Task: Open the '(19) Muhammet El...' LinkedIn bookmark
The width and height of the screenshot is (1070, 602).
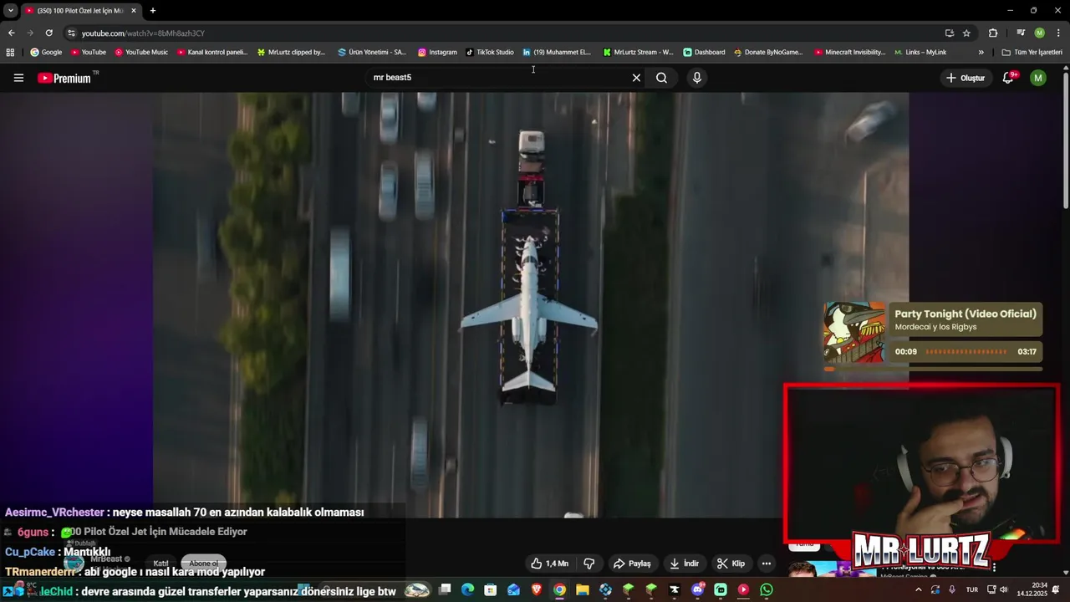Action: pyautogui.click(x=557, y=52)
